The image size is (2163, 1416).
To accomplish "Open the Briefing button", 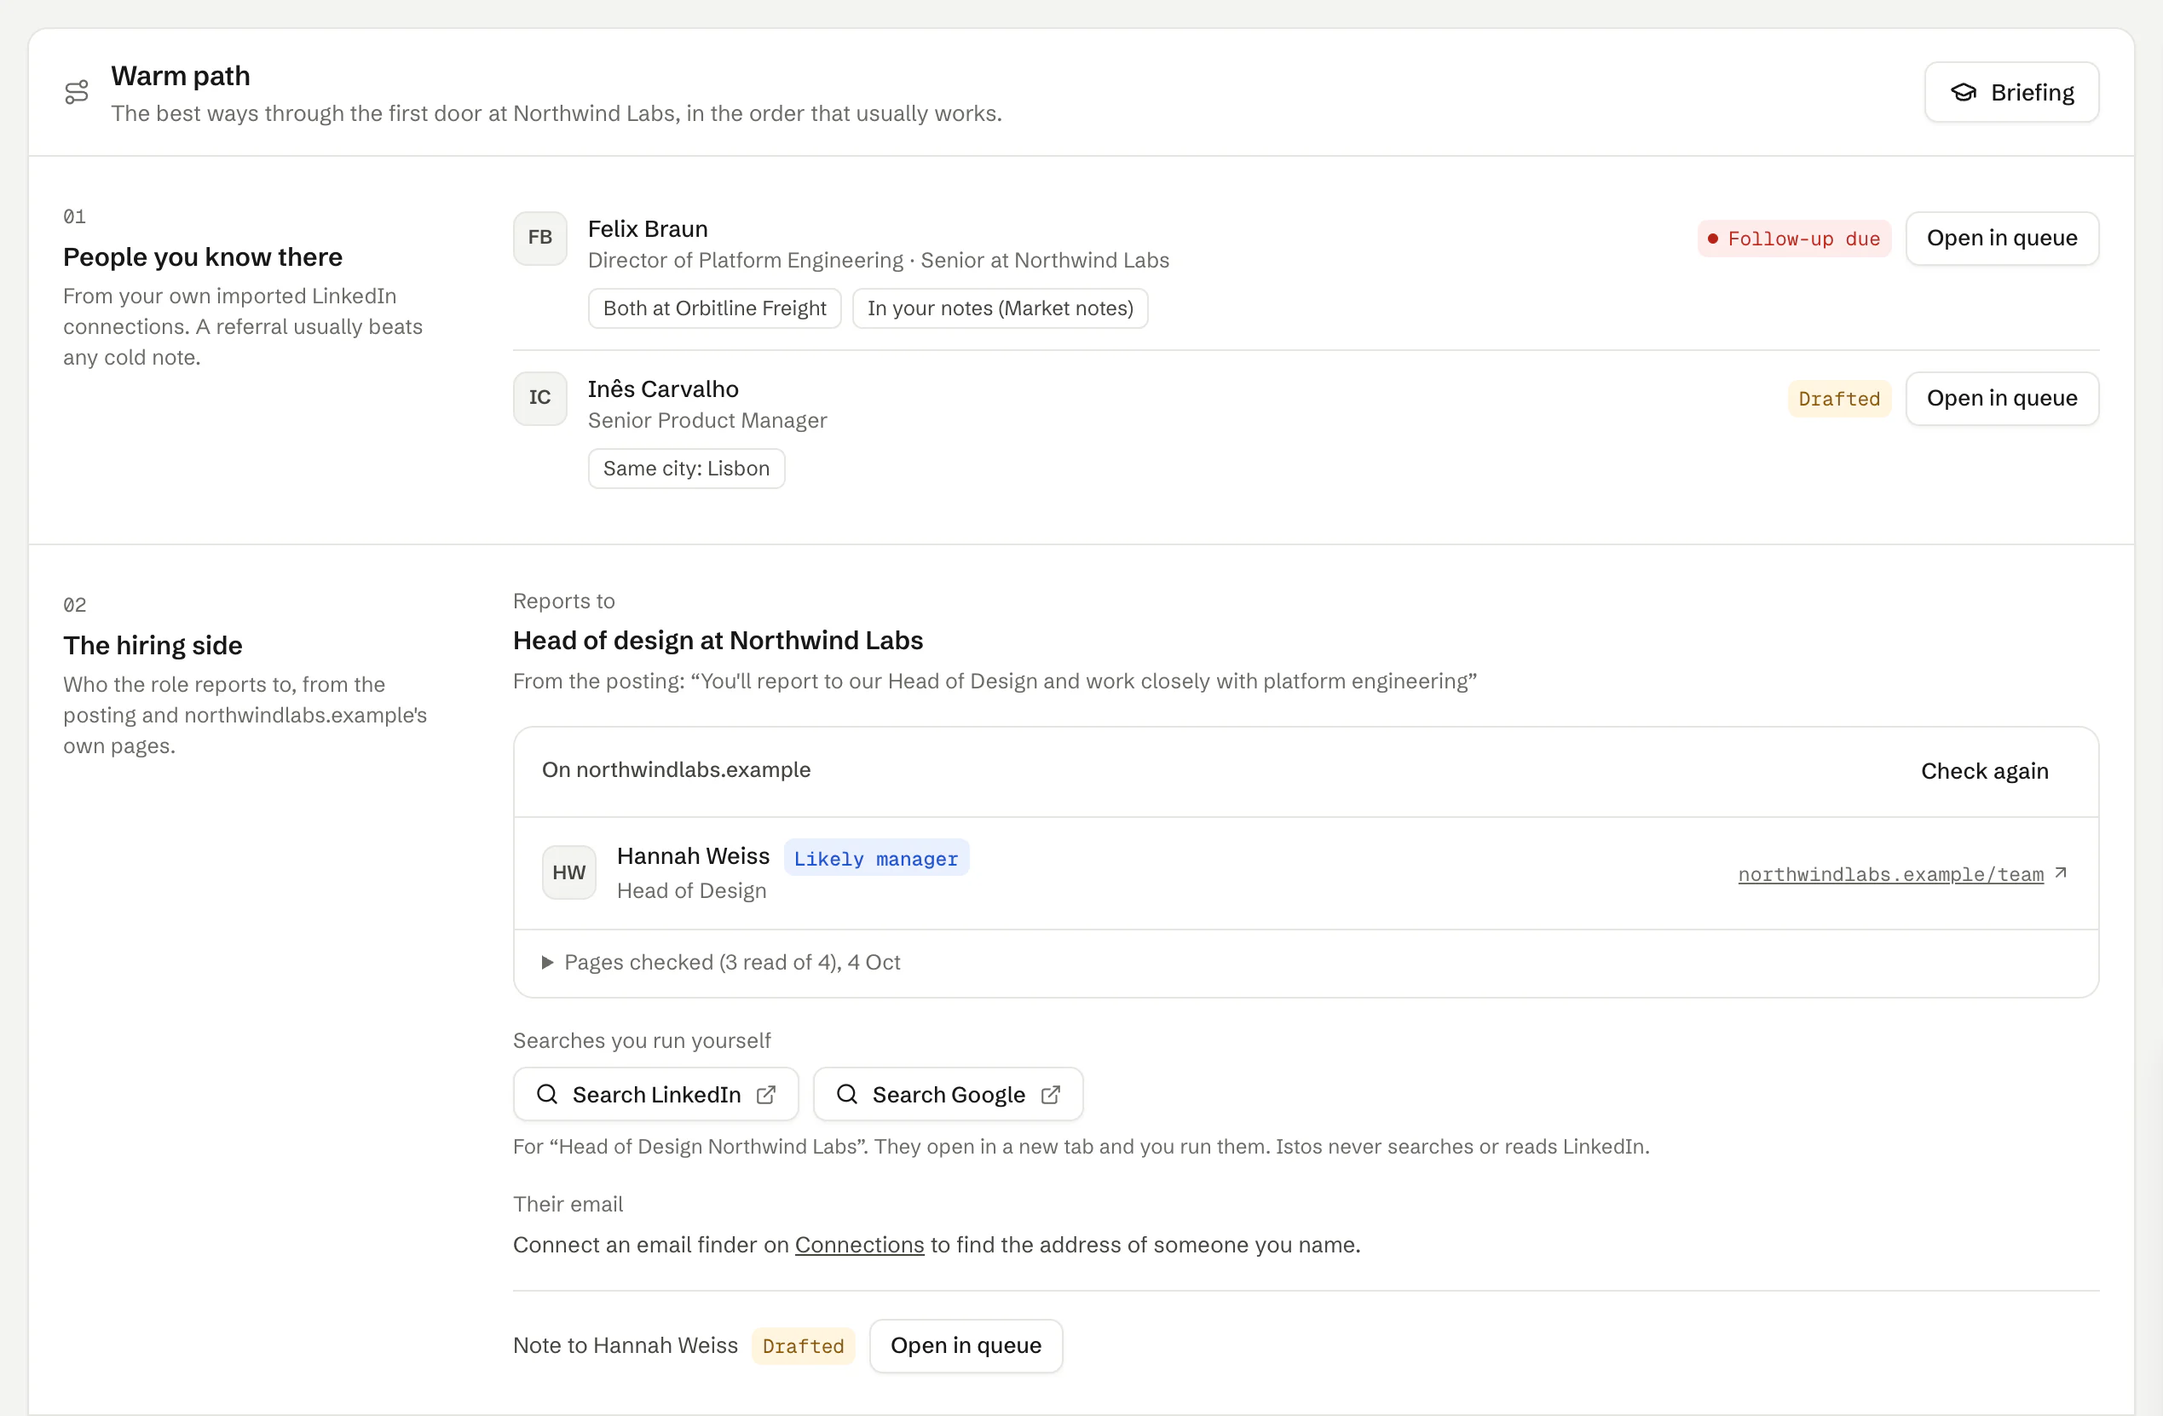I will coord(2011,92).
